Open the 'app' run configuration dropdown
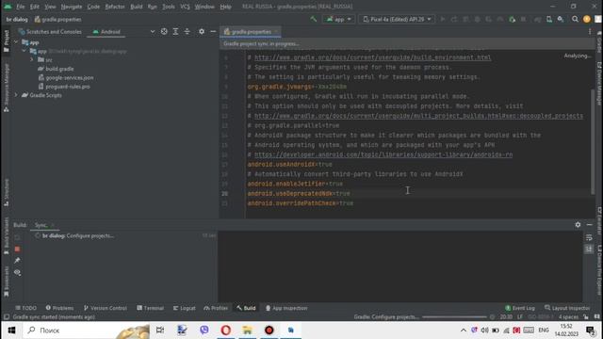The image size is (603, 339). click(x=339, y=19)
